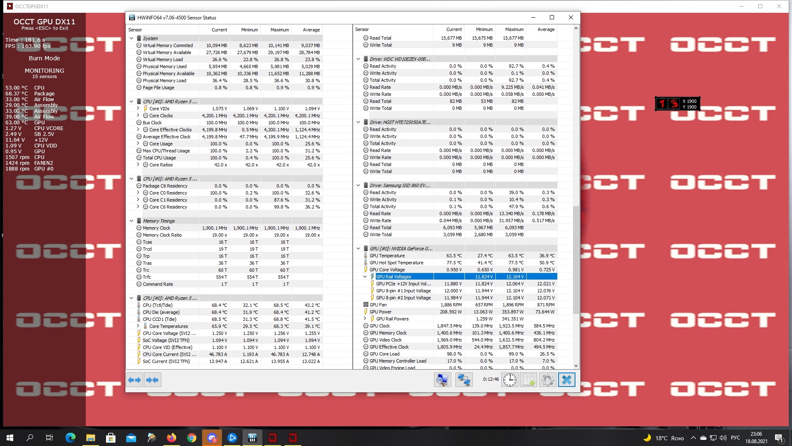Click the remote network computers icon

464,380
